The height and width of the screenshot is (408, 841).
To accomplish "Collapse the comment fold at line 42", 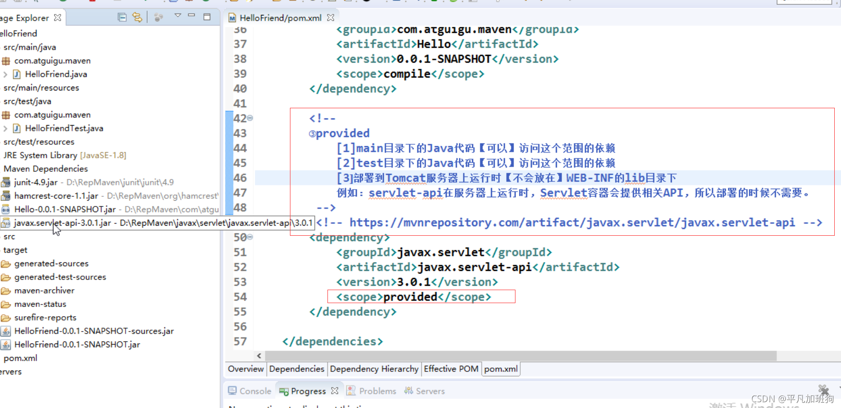I will (x=250, y=118).
